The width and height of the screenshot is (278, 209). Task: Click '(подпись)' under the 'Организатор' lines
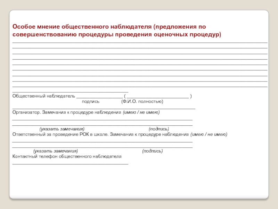click(159, 129)
